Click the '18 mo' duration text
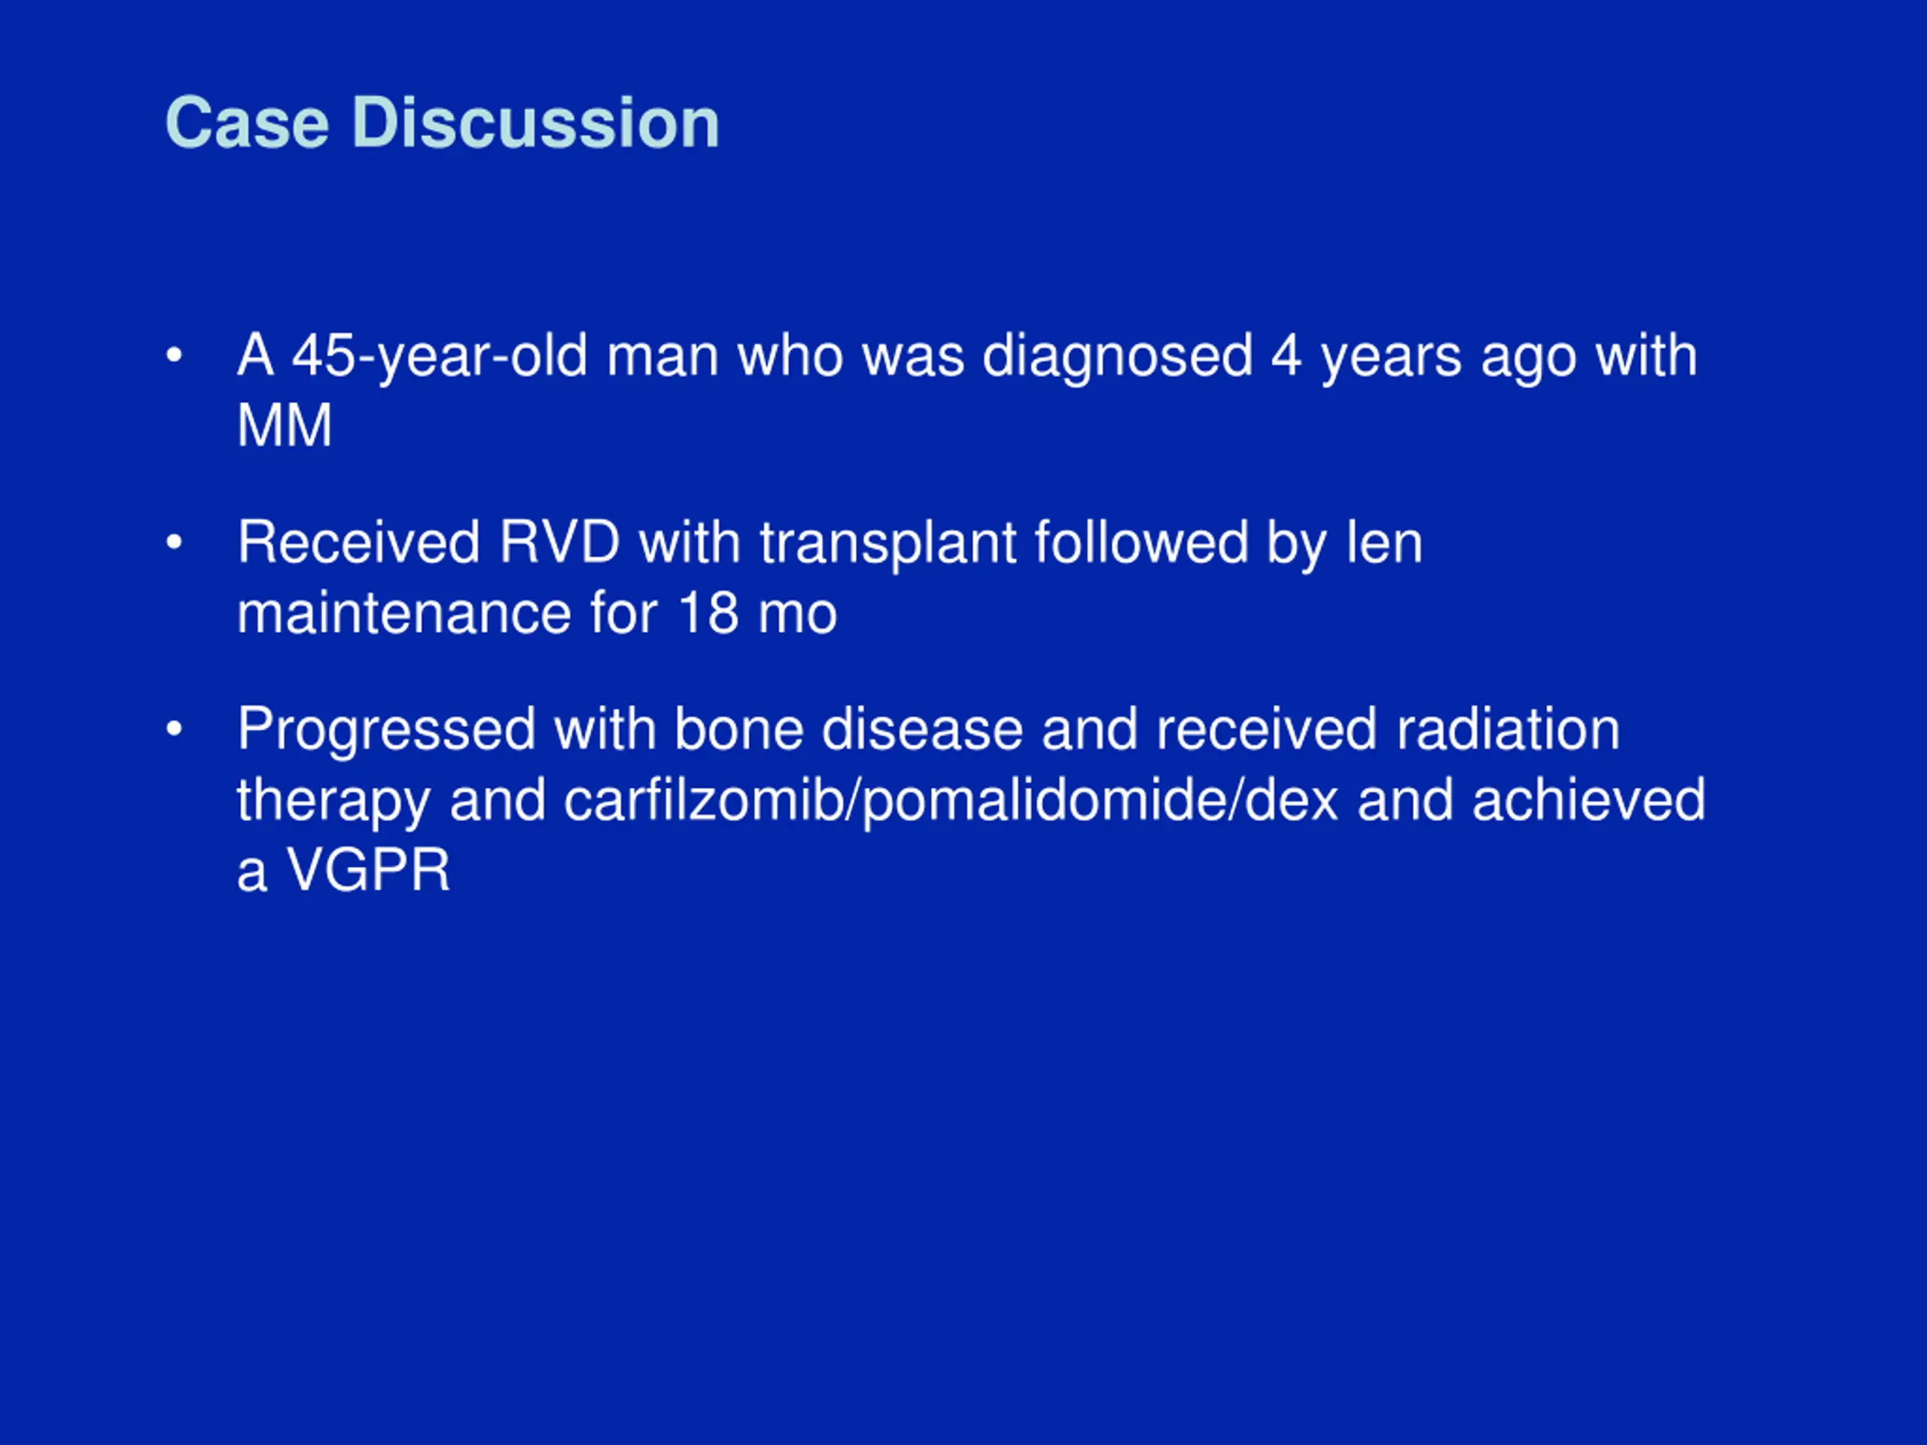 pyautogui.click(x=757, y=614)
